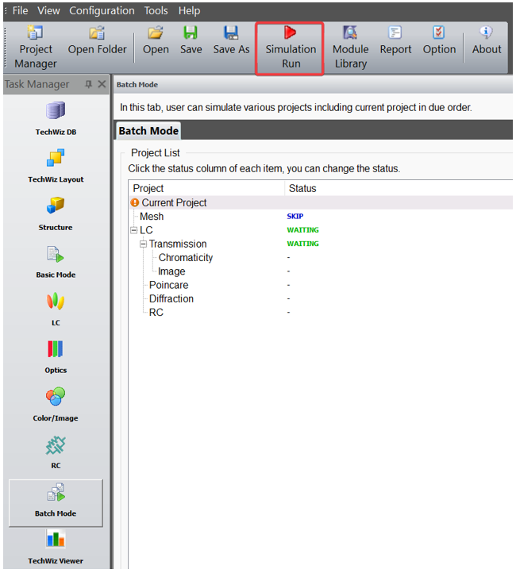Change the Transmission WAITING status
516x573 pixels.
click(302, 244)
